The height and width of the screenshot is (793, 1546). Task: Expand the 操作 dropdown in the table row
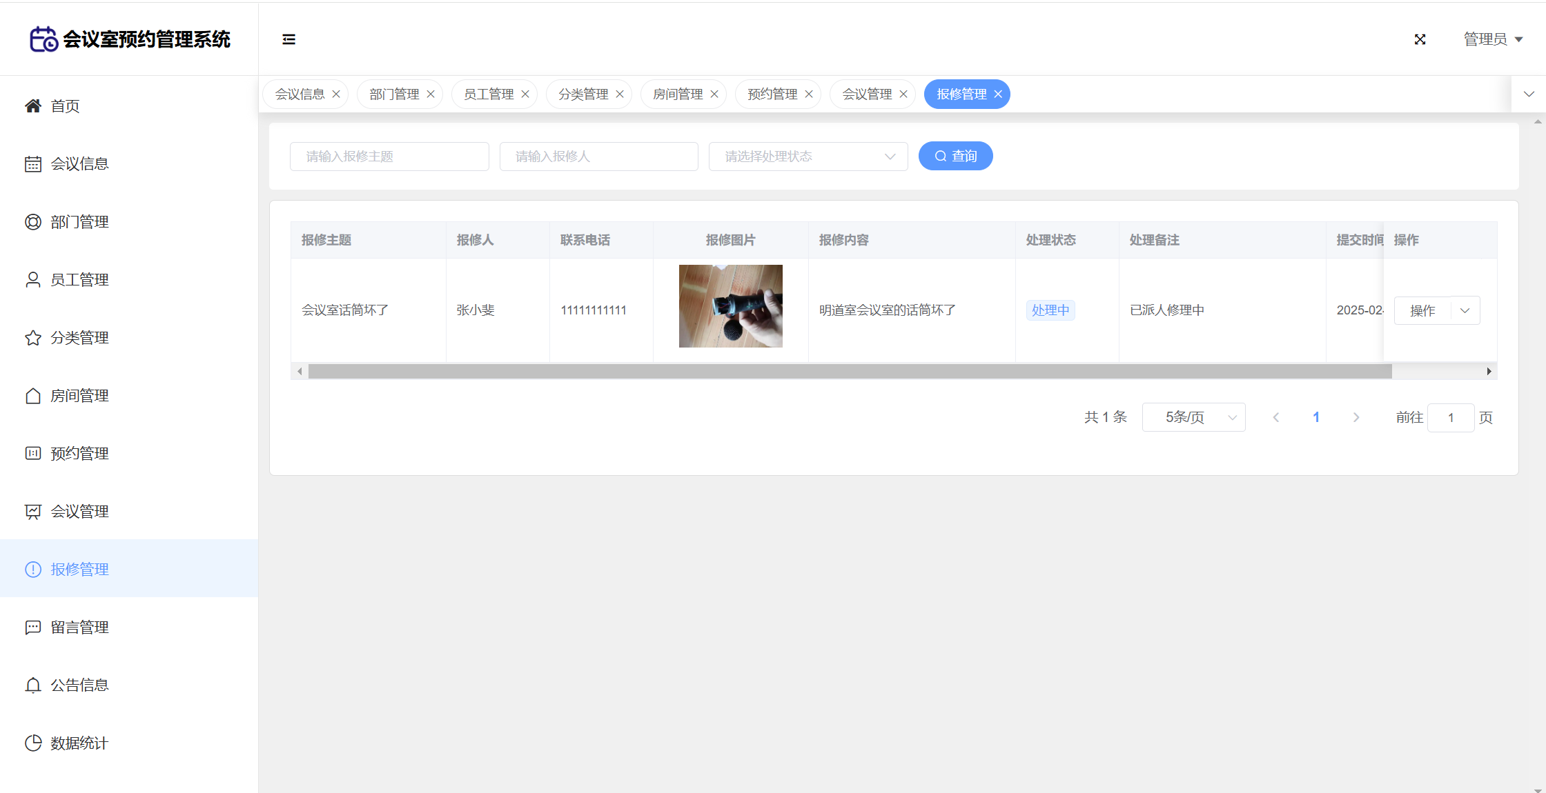1465,311
